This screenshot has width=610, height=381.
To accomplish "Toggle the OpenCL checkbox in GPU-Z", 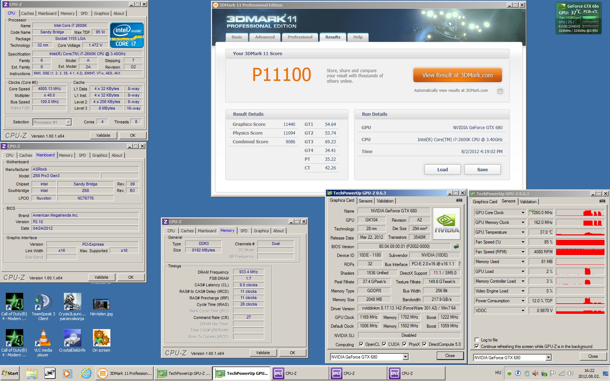I will [x=361, y=344].
